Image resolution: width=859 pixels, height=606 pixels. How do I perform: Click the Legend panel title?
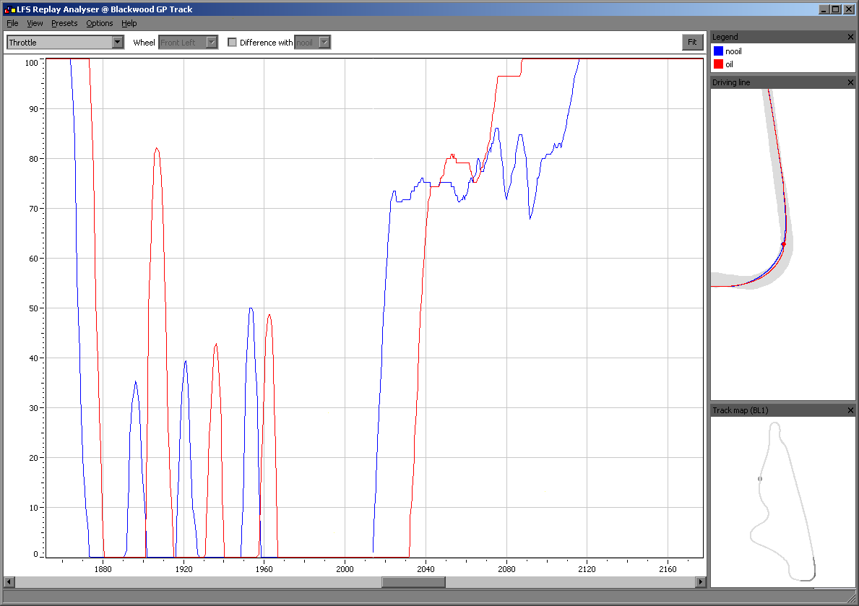point(725,37)
